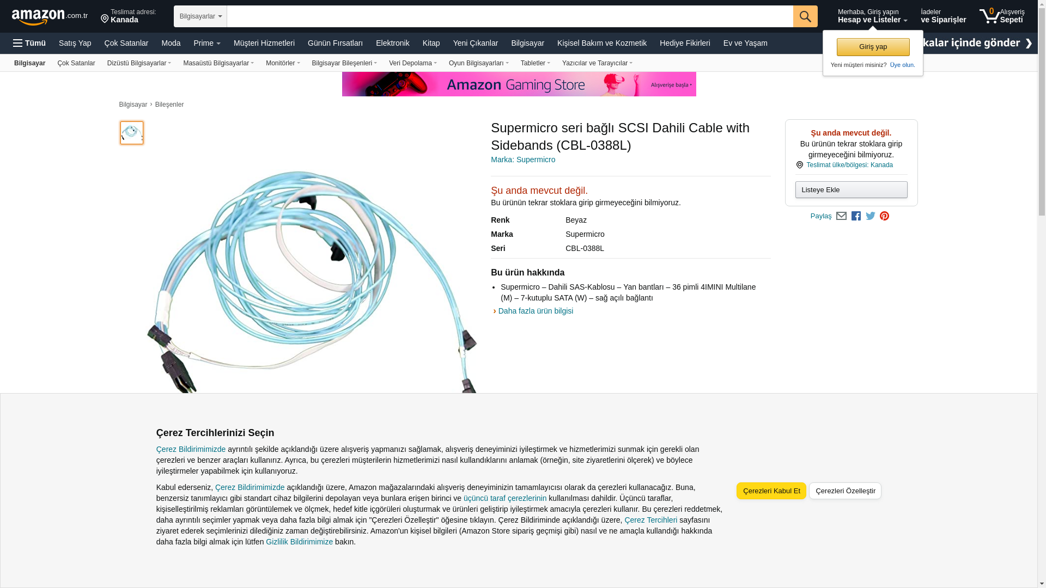Open the Elektronik nav item
The height and width of the screenshot is (588, 1046).
[392, 43]
